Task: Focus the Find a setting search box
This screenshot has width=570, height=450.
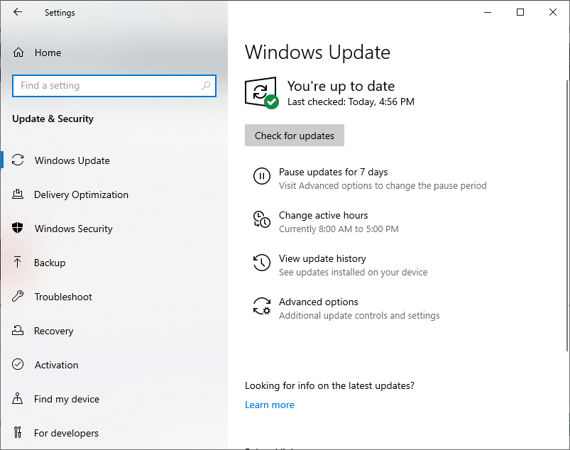Action: [114, 86]
